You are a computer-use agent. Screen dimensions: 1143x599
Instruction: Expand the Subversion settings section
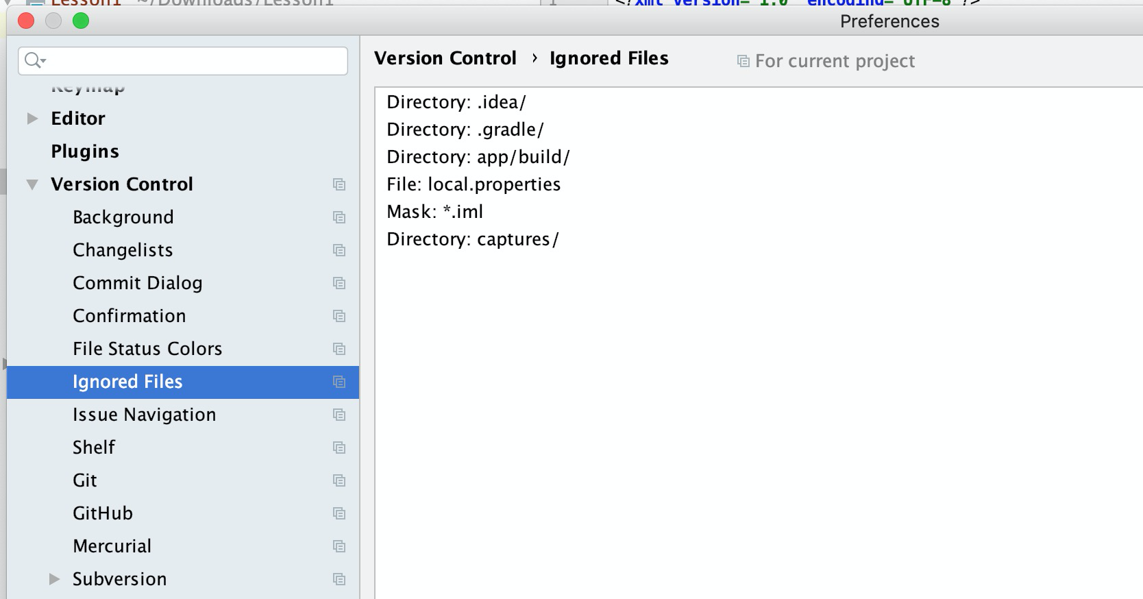click(x=54, y=578)
